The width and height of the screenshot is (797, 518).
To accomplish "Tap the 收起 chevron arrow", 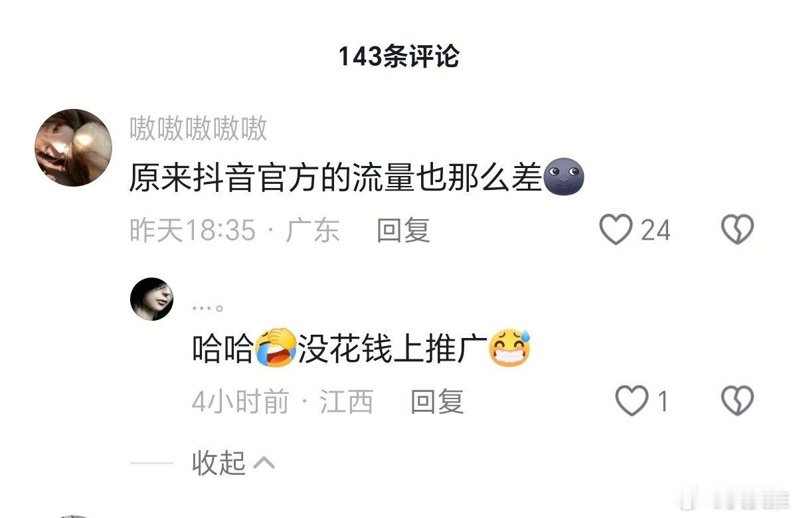I will coord(264,463).
